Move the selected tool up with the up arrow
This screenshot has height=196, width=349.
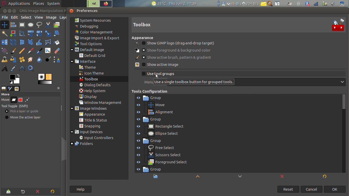[x=197, y=176]
